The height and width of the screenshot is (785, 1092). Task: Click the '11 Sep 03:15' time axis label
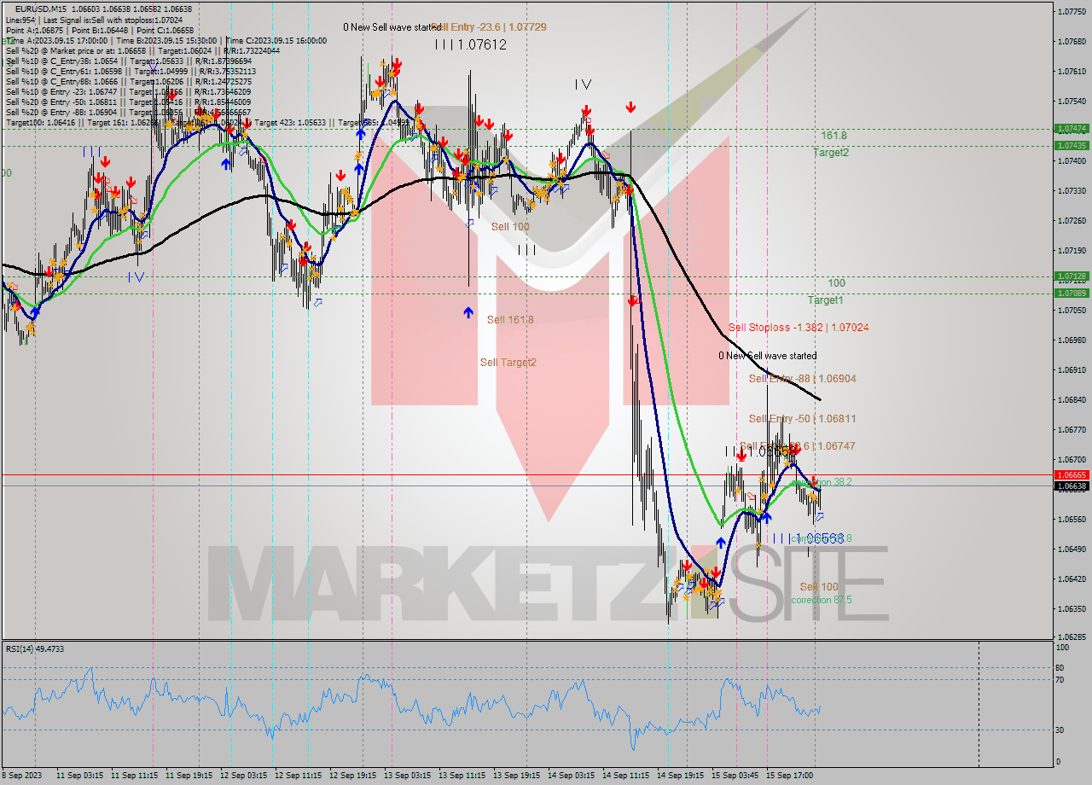point(79,776)
